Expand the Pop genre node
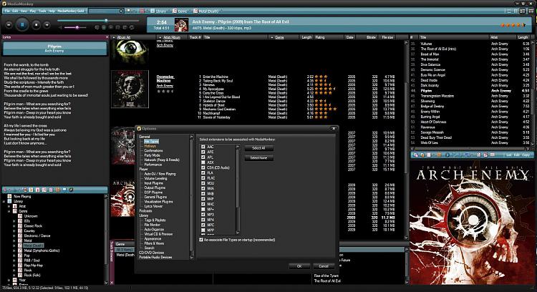This screenshot has width=537, height=292. pos(14,255)
